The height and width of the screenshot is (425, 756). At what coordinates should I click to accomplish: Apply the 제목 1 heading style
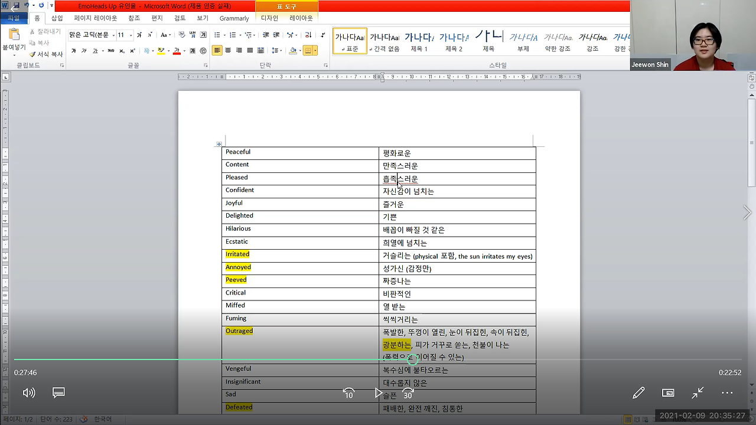coord(419,41)
